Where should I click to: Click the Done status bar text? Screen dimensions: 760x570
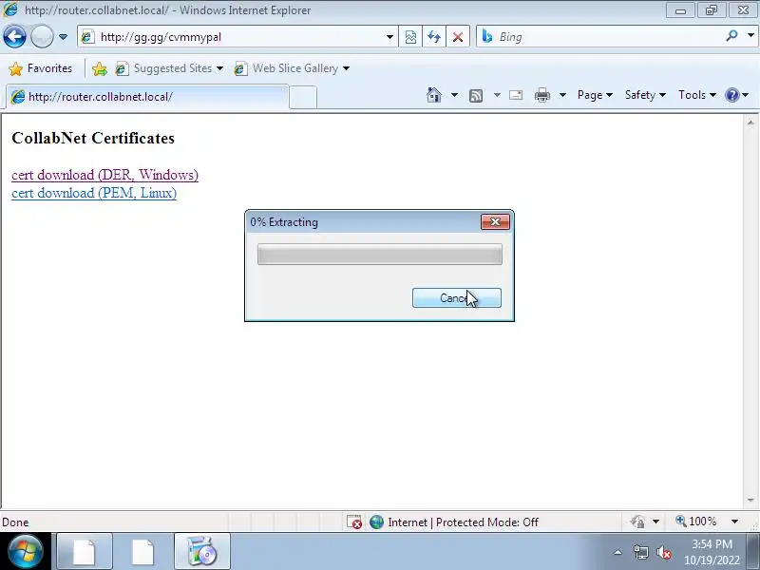coord(15,522)
